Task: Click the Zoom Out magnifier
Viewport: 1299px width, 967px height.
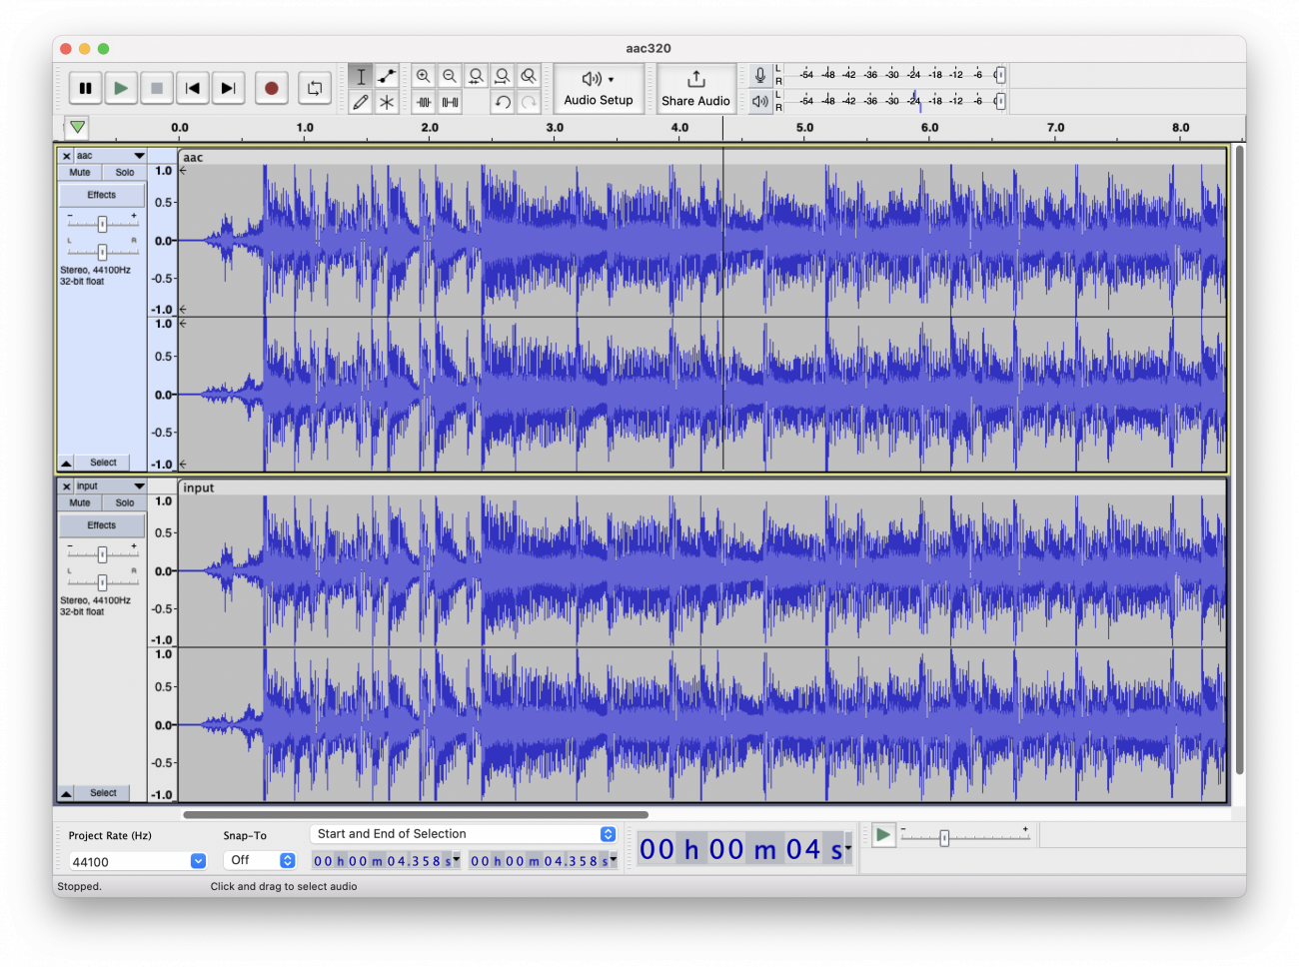Action: pos(450,76)
